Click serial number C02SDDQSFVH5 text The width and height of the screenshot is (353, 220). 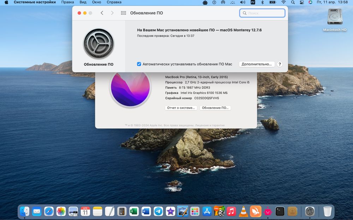tap(207, 98)
